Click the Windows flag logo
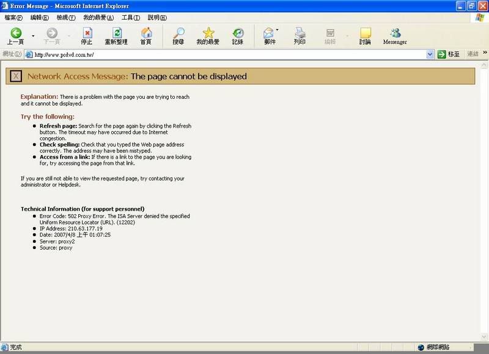489x354 pixels. (479, 18)
